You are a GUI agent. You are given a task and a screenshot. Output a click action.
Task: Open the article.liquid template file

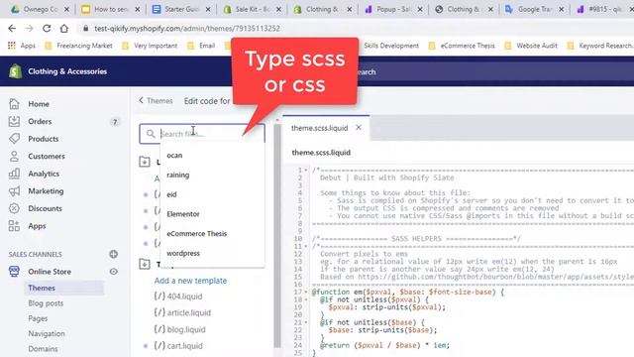[x=182, y=312]
